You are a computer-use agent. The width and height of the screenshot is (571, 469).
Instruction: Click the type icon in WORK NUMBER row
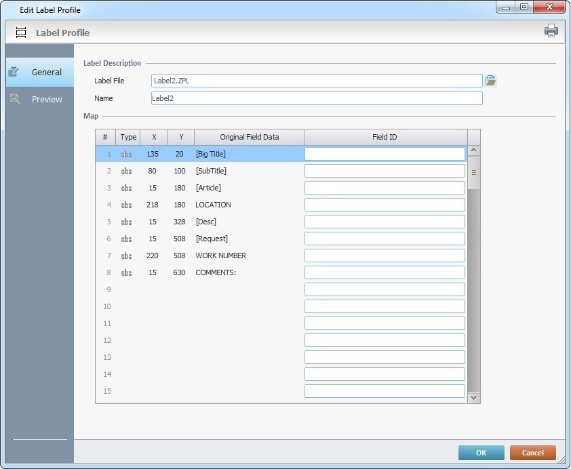(x=127, y=256)
